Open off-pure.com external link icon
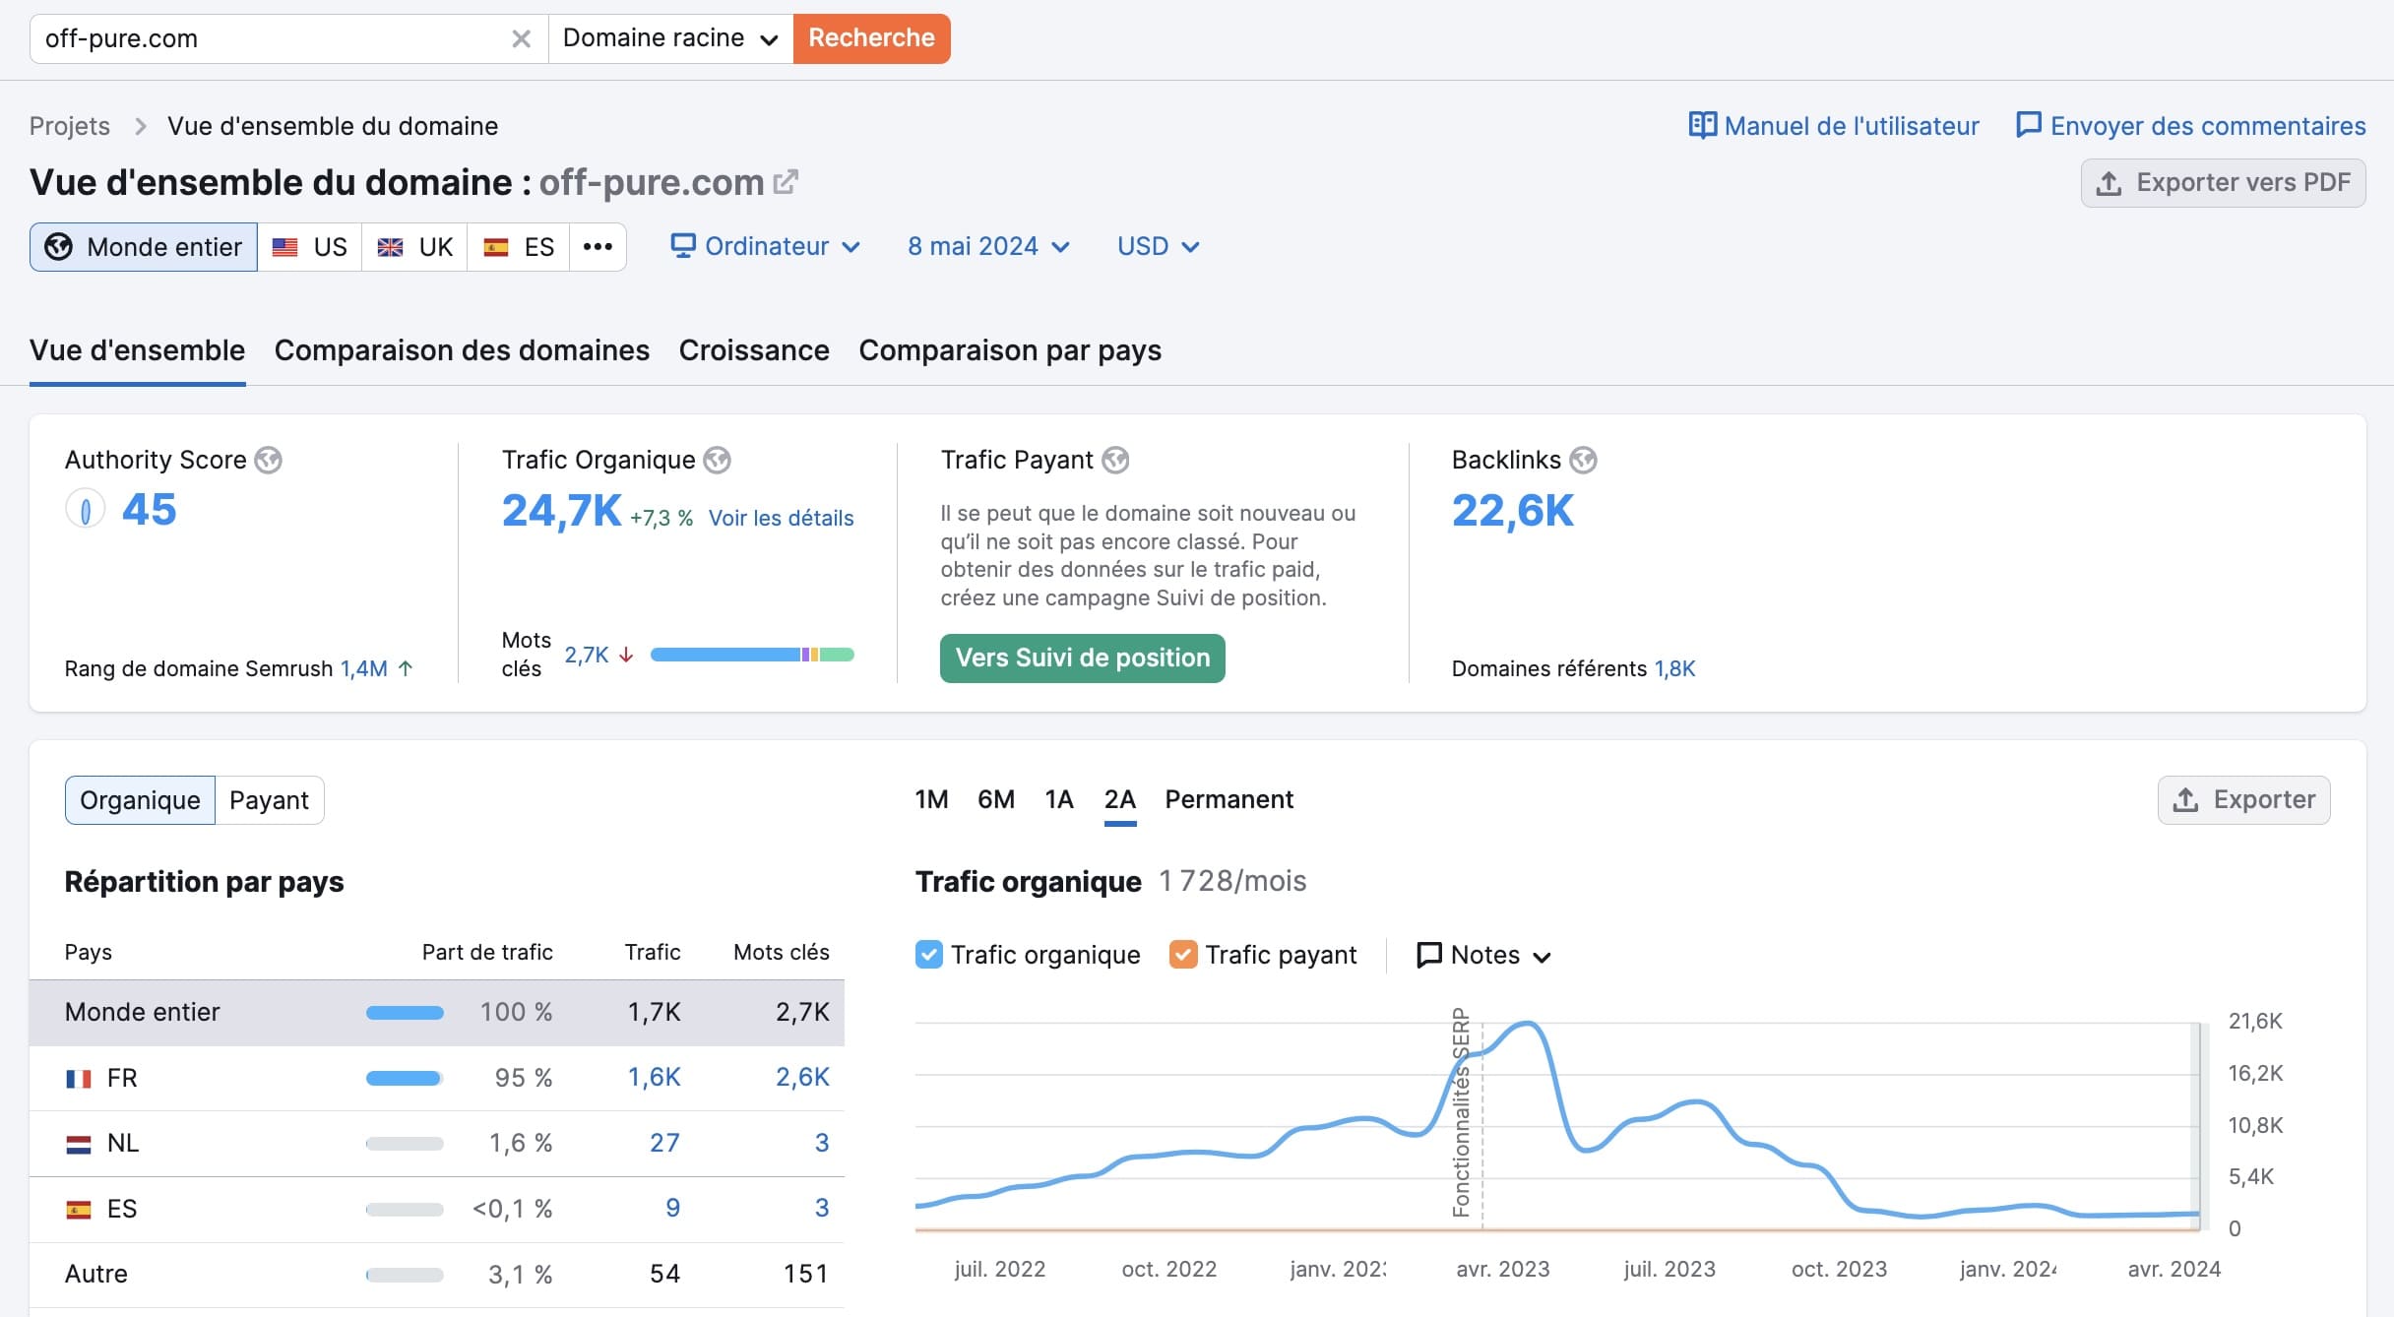Screen dimensions: 2394x1317 click(786, 182)
